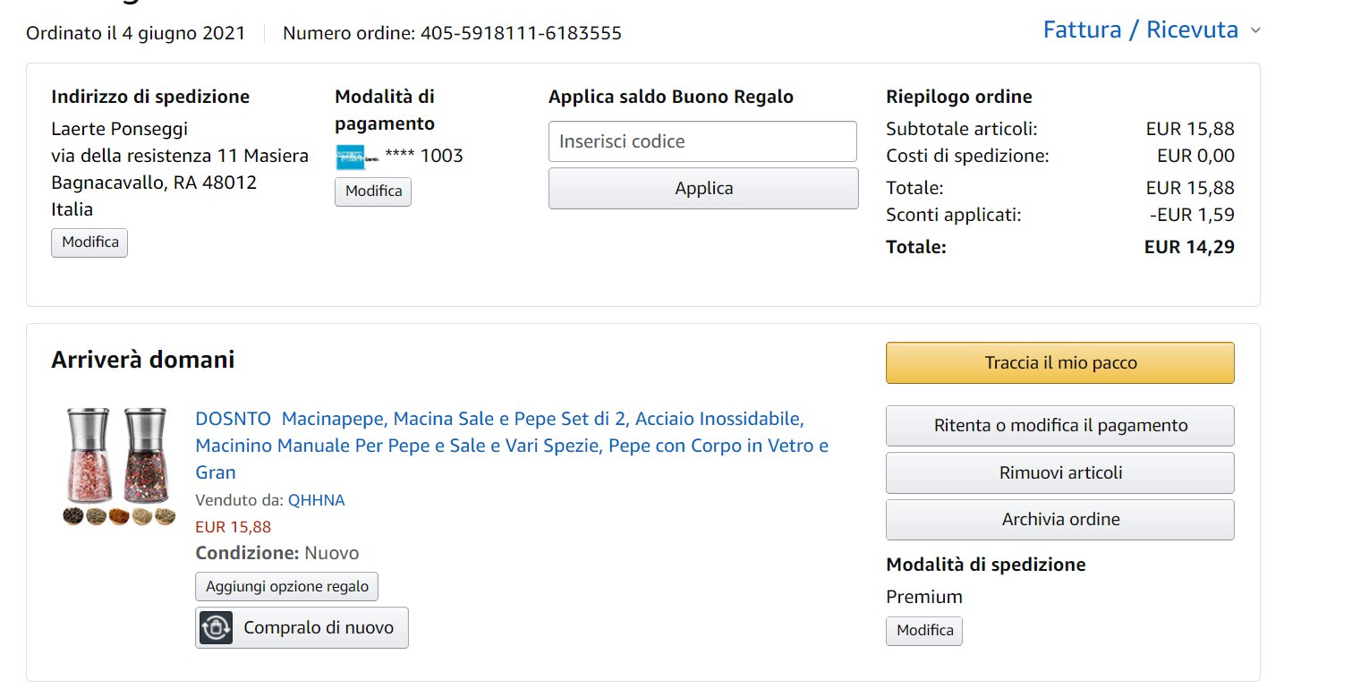Viewport: 1369px width, 697px height.
Task: Open the Fattura / Ricevuta link
Action: click(1140, 30)
